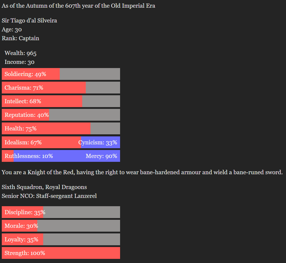Click the Rank: Captain text
The image size is (286, 263).
click(x=20, y=38)
